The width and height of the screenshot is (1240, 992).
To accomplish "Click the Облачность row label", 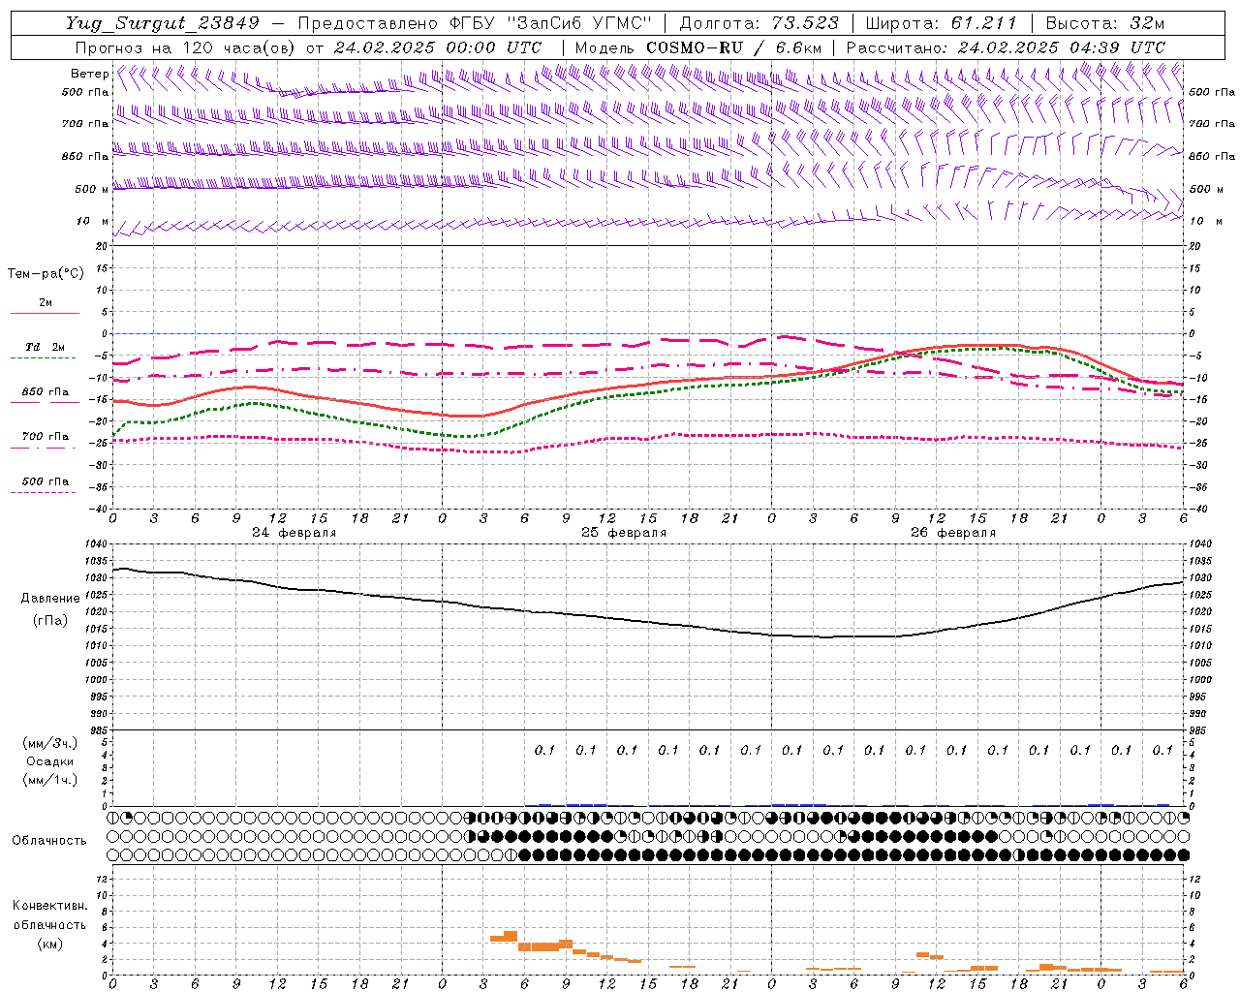I will [x=49, y=841].
